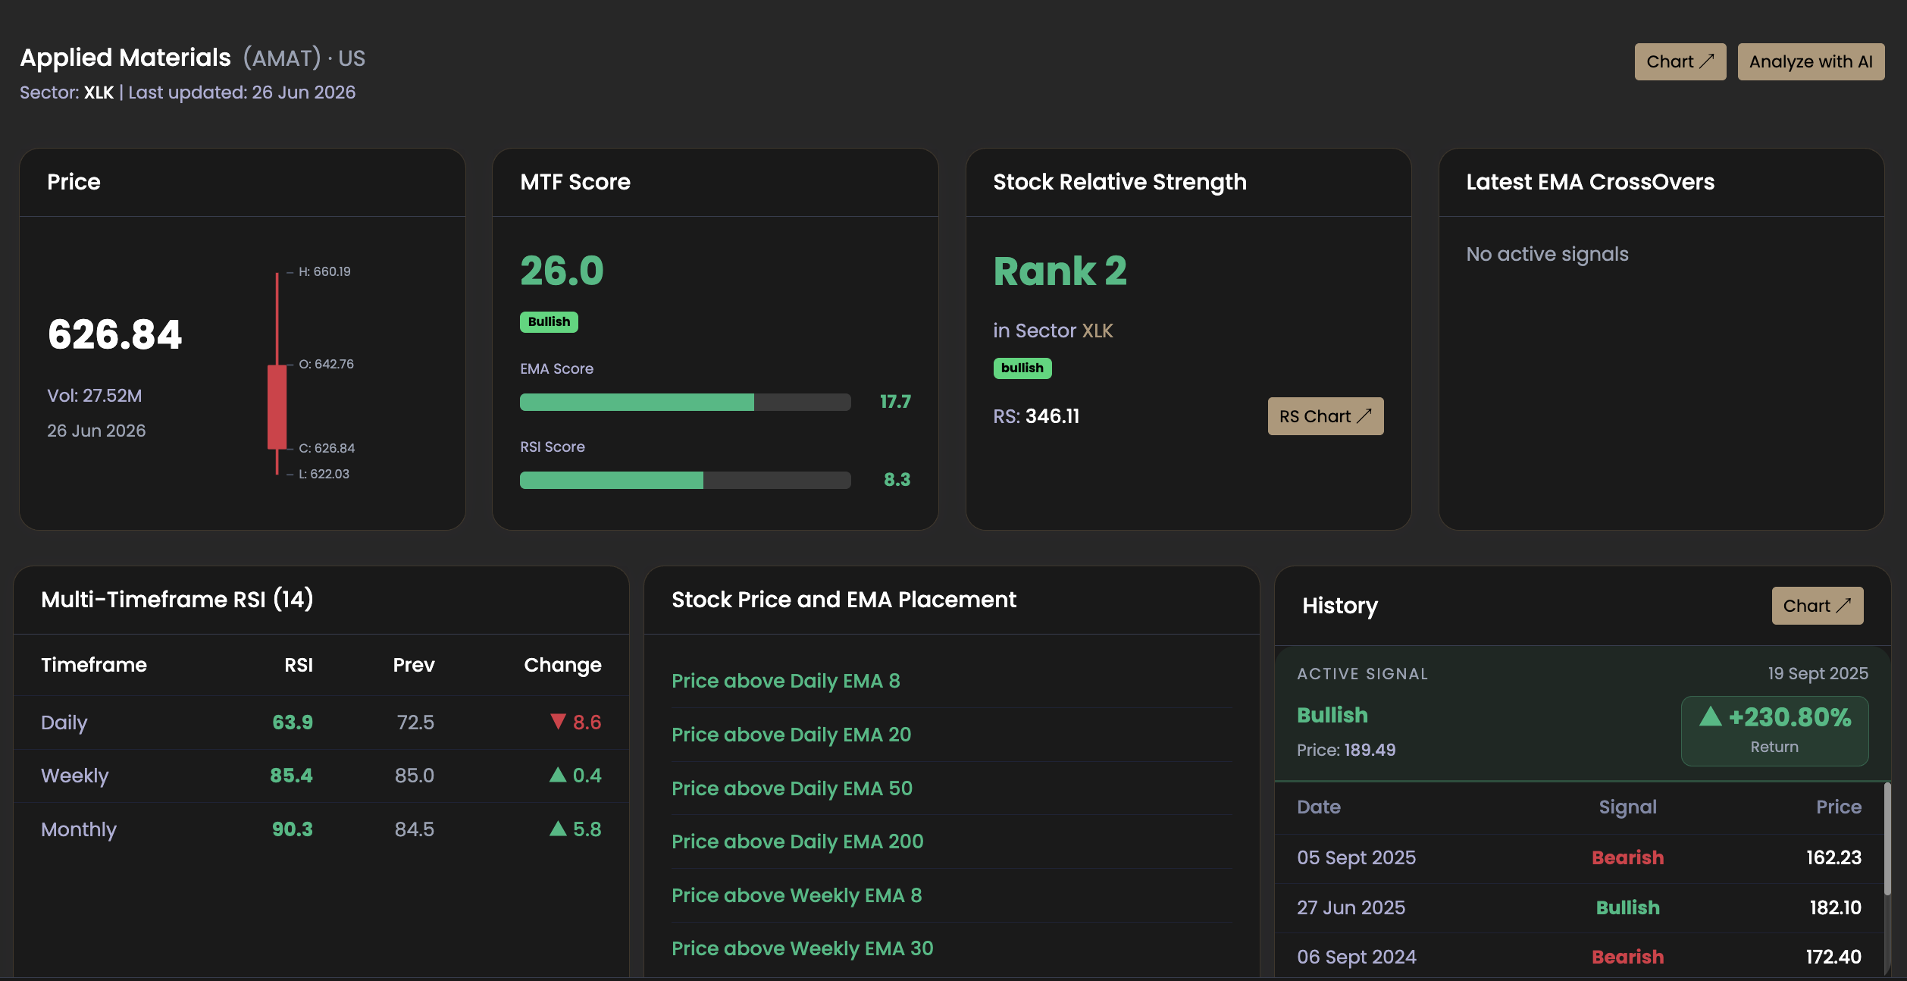Click the green up arrow in Weekly RSI change
The width and height of the screenshot is (1907, 981).
[x=558, y=774]
